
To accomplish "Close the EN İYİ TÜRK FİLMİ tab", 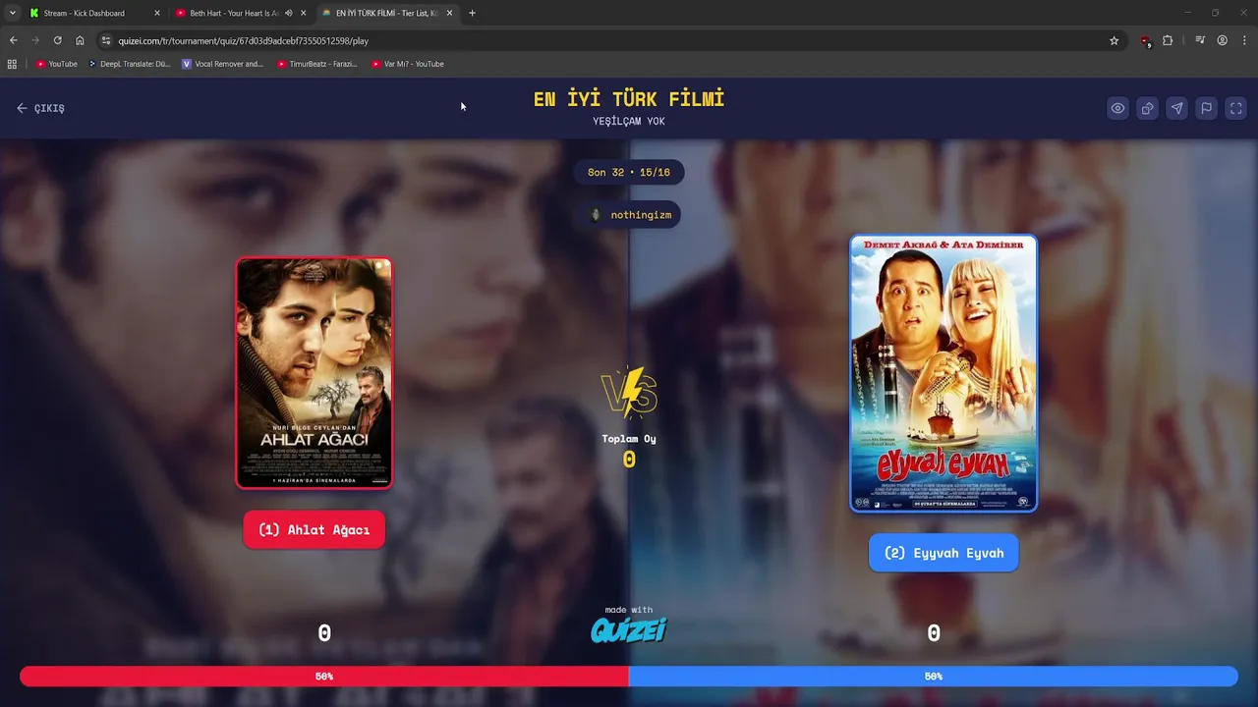I will pyautogui.click(x=449, y=13).
